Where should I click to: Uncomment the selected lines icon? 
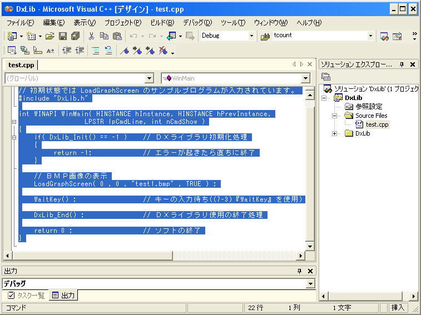(x=108, y=51)
